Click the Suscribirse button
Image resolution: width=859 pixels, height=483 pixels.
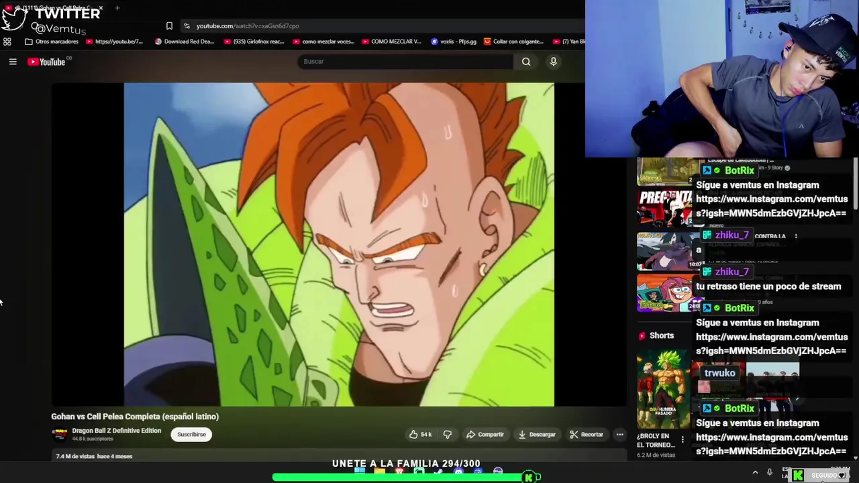point(191,435)
